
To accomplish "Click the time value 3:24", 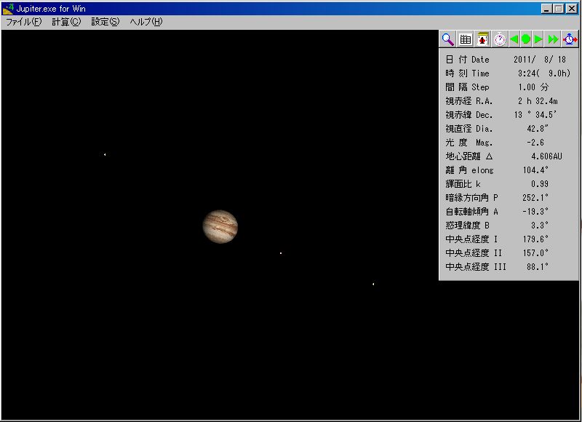I will tap(527, 73).
